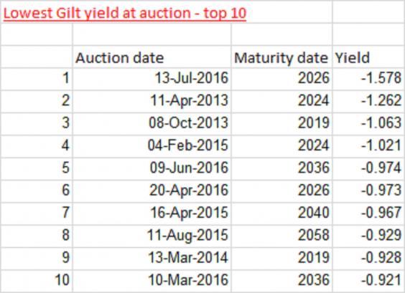Click the yield cell -0.973
405x293 pixels.
point(368,191)
